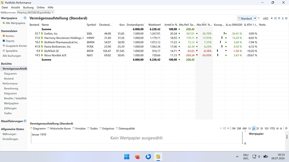Go to Rendite / Volatilität report
289x162 pixels.
(15, 99)
